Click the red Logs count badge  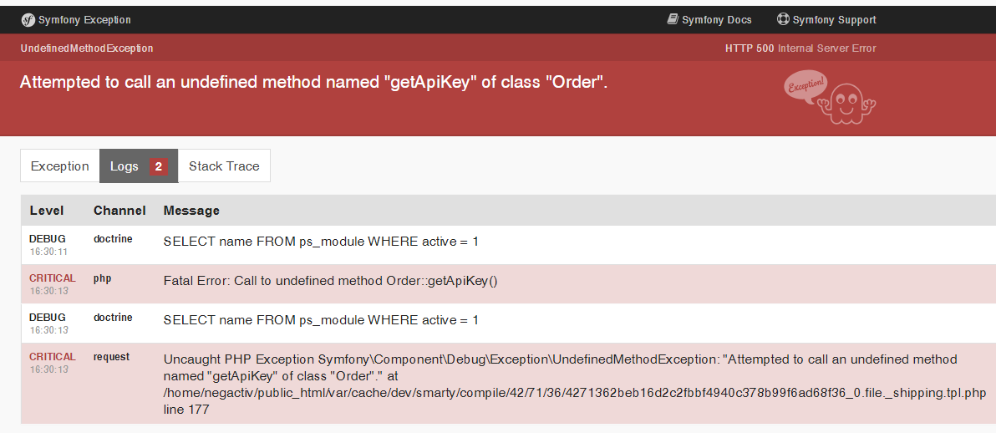[x=159, y=166]
